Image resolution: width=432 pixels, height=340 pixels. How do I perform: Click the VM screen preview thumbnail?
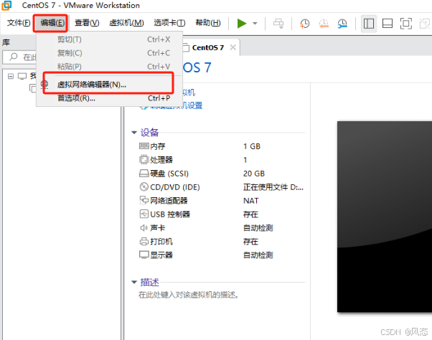click(x=385, y=217)
